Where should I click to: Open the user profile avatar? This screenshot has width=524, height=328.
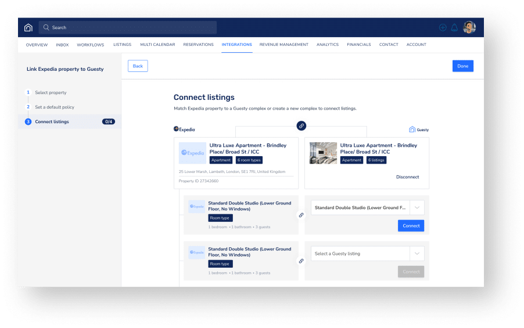pyautogui.click(x=469, y=27)
